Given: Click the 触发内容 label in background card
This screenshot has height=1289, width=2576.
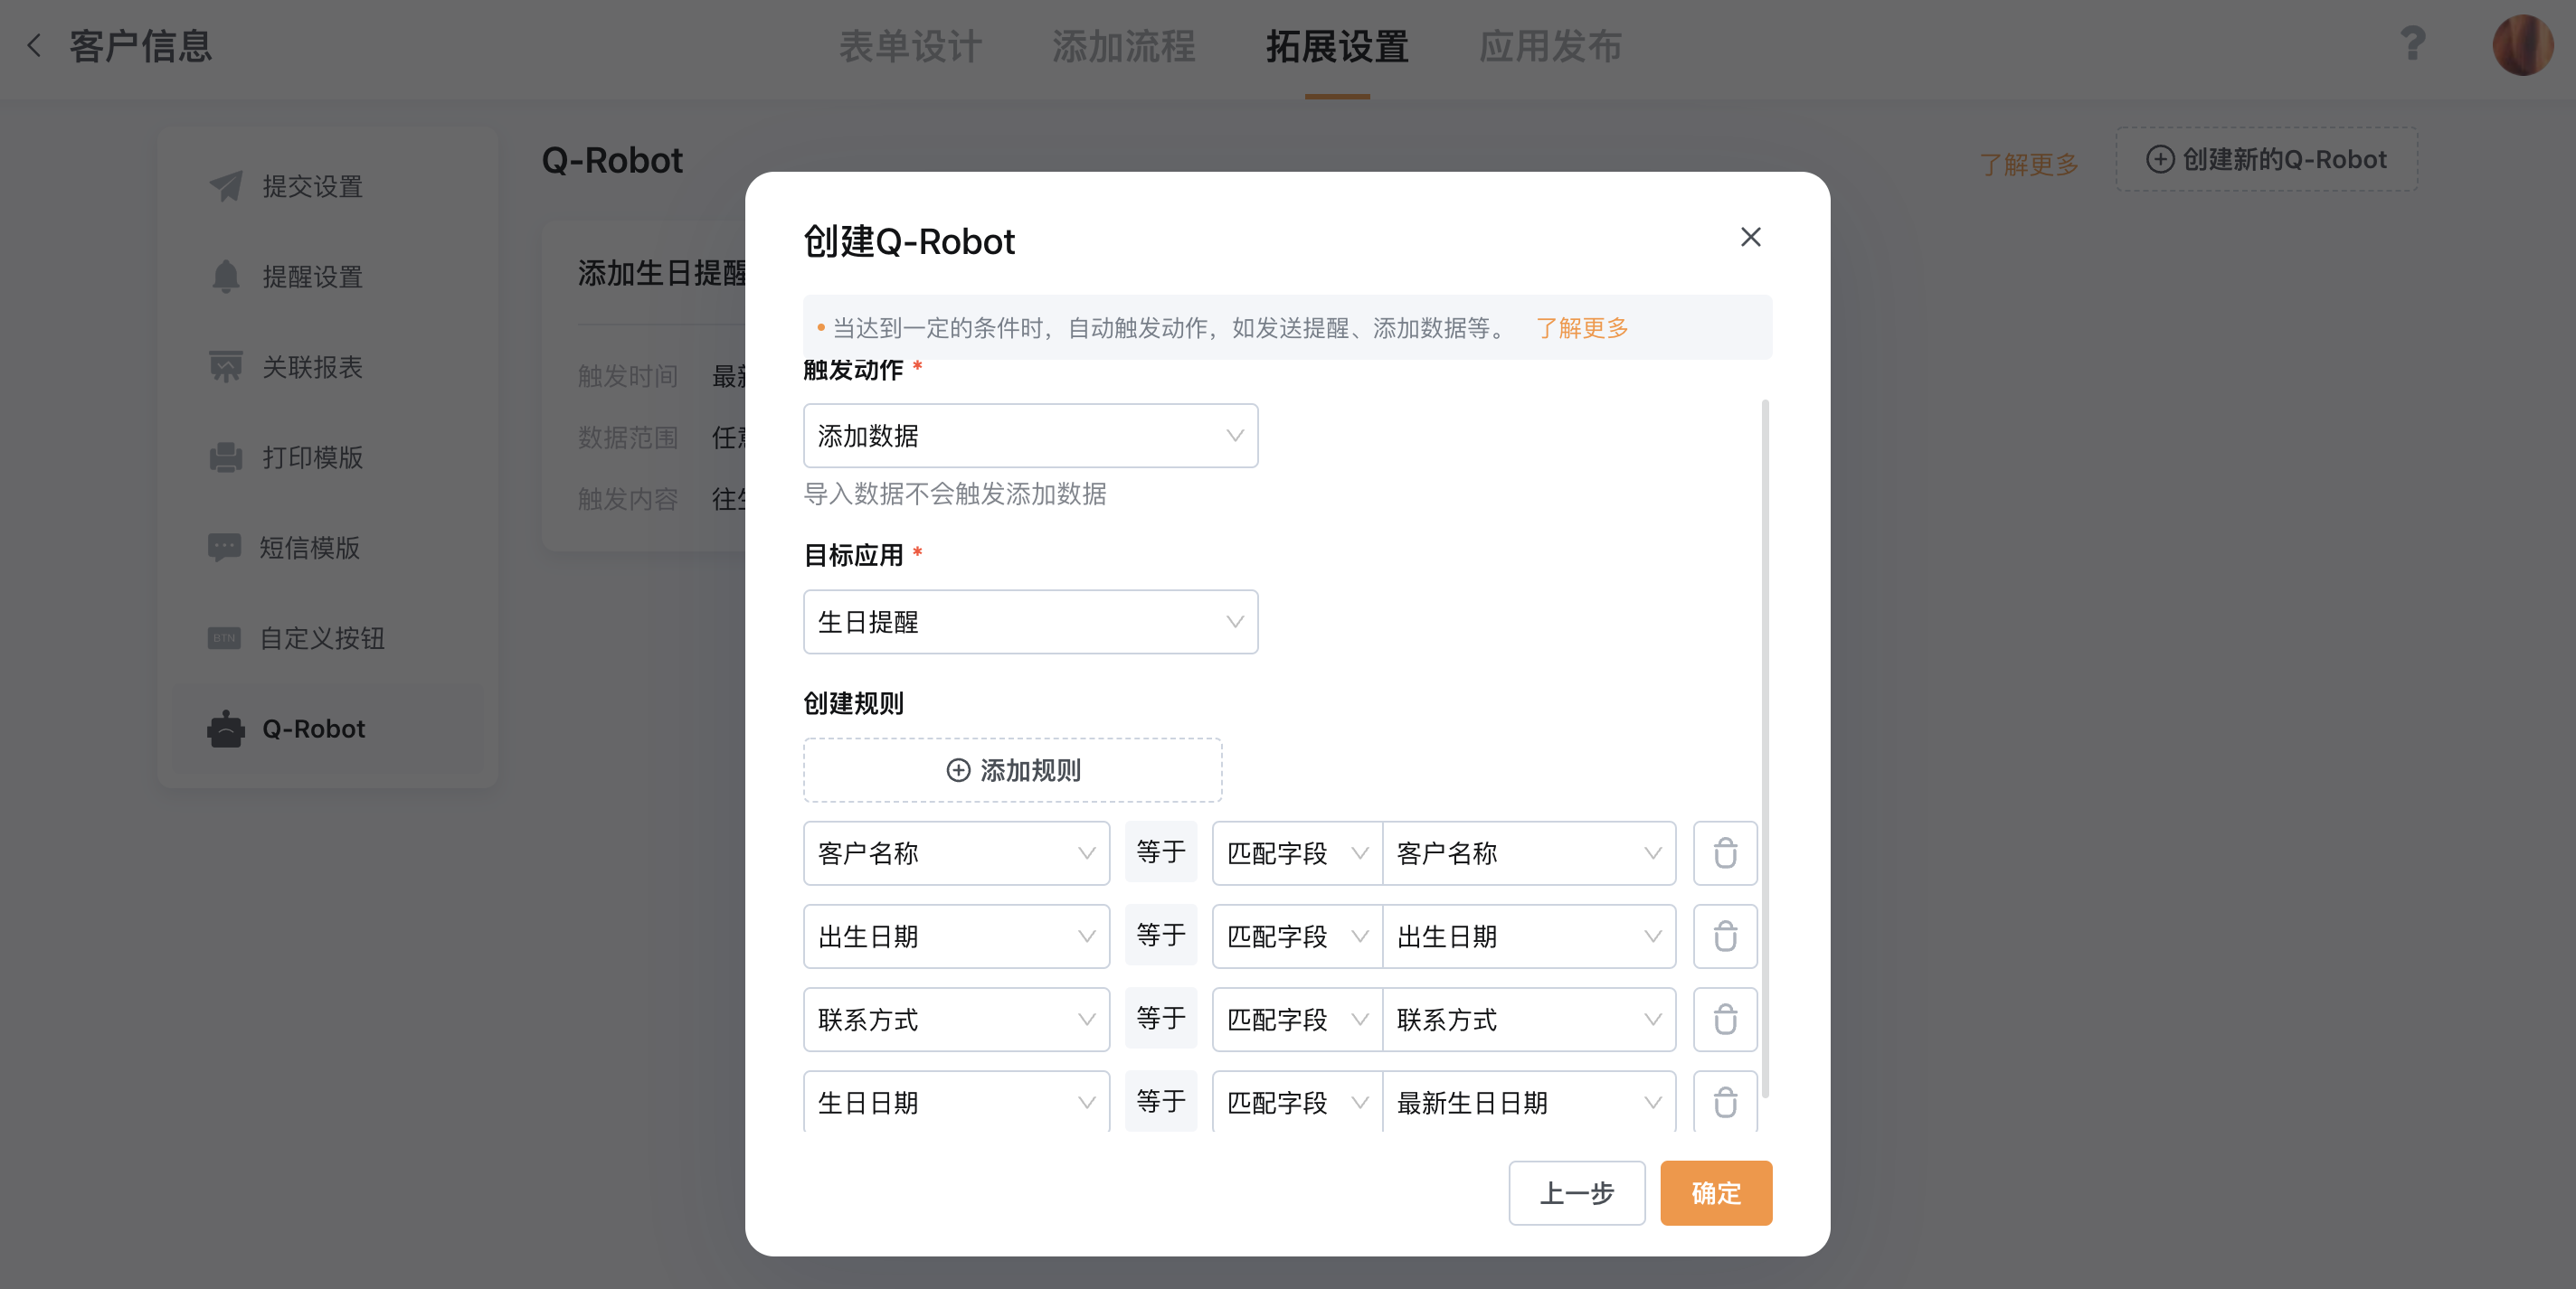Looking at the screenshot, I should (x=628, y=499).
